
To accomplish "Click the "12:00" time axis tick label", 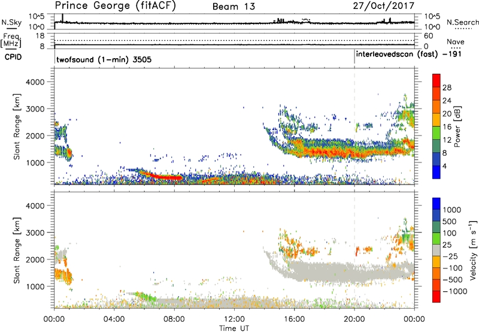I will point(234,319).
